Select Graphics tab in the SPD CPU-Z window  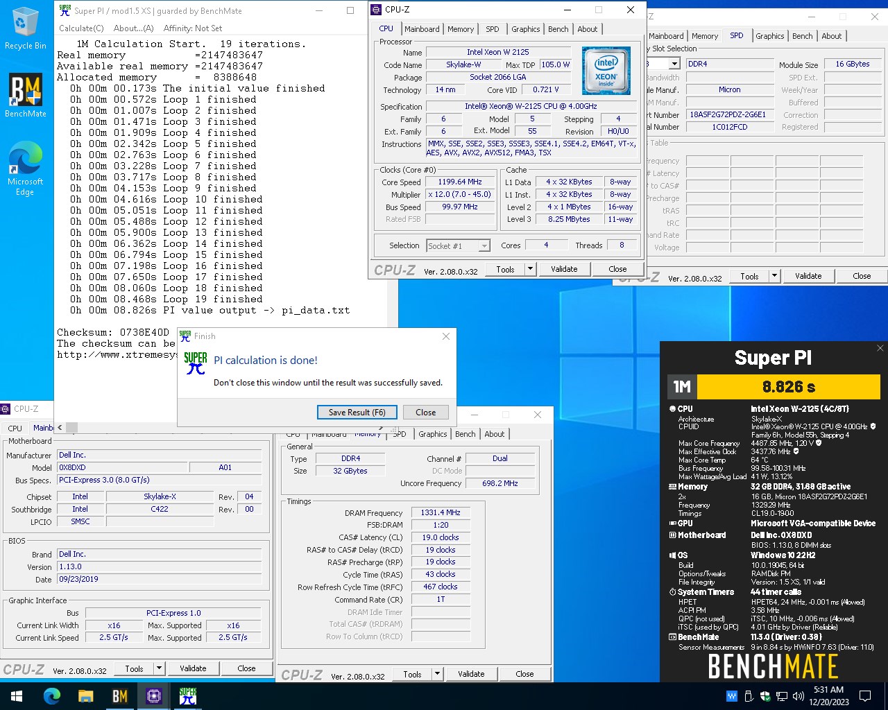coord(770,36)
